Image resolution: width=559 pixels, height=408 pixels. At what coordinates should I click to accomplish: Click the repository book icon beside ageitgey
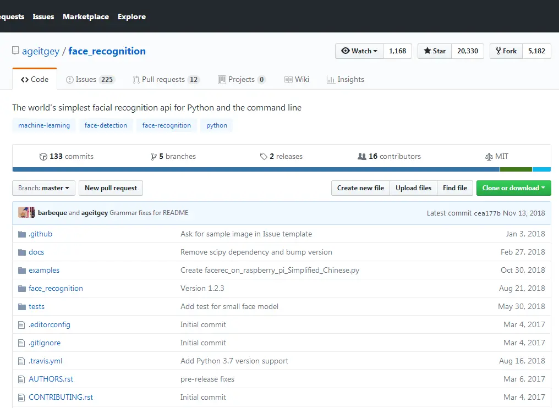[15, 51]
